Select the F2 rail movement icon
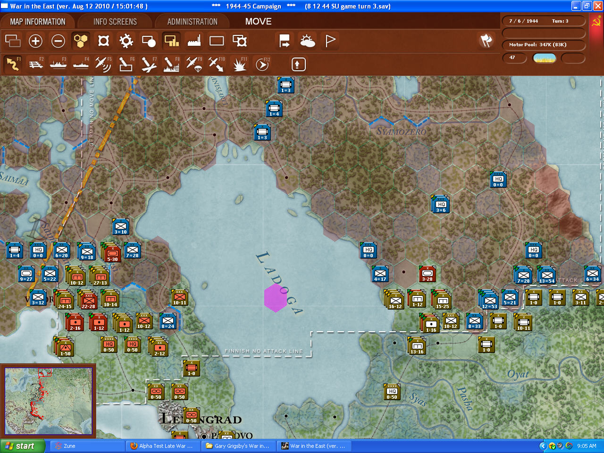This screenshot has height=453, width=604. click(x=36, y=64)
